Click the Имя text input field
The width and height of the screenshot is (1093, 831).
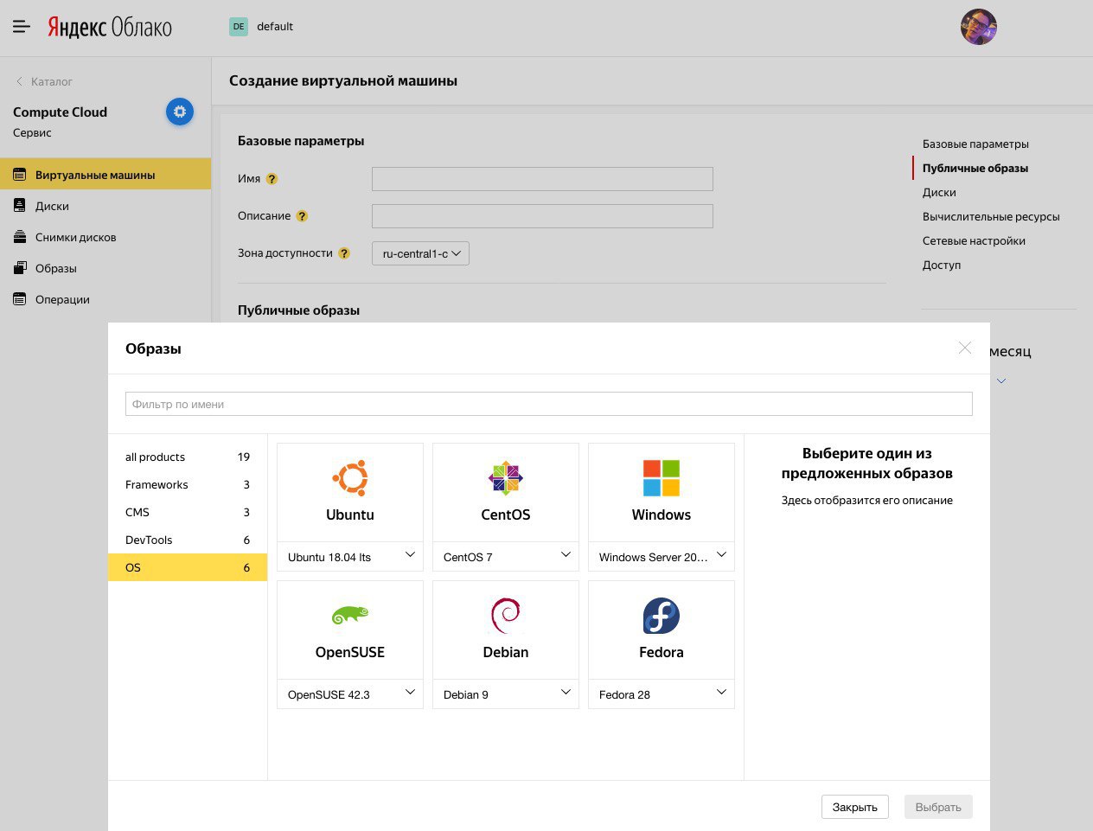[x=542, y=179]
